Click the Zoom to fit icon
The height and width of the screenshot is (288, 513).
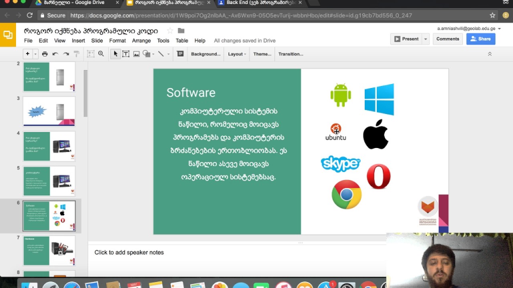tap(91, 54)
